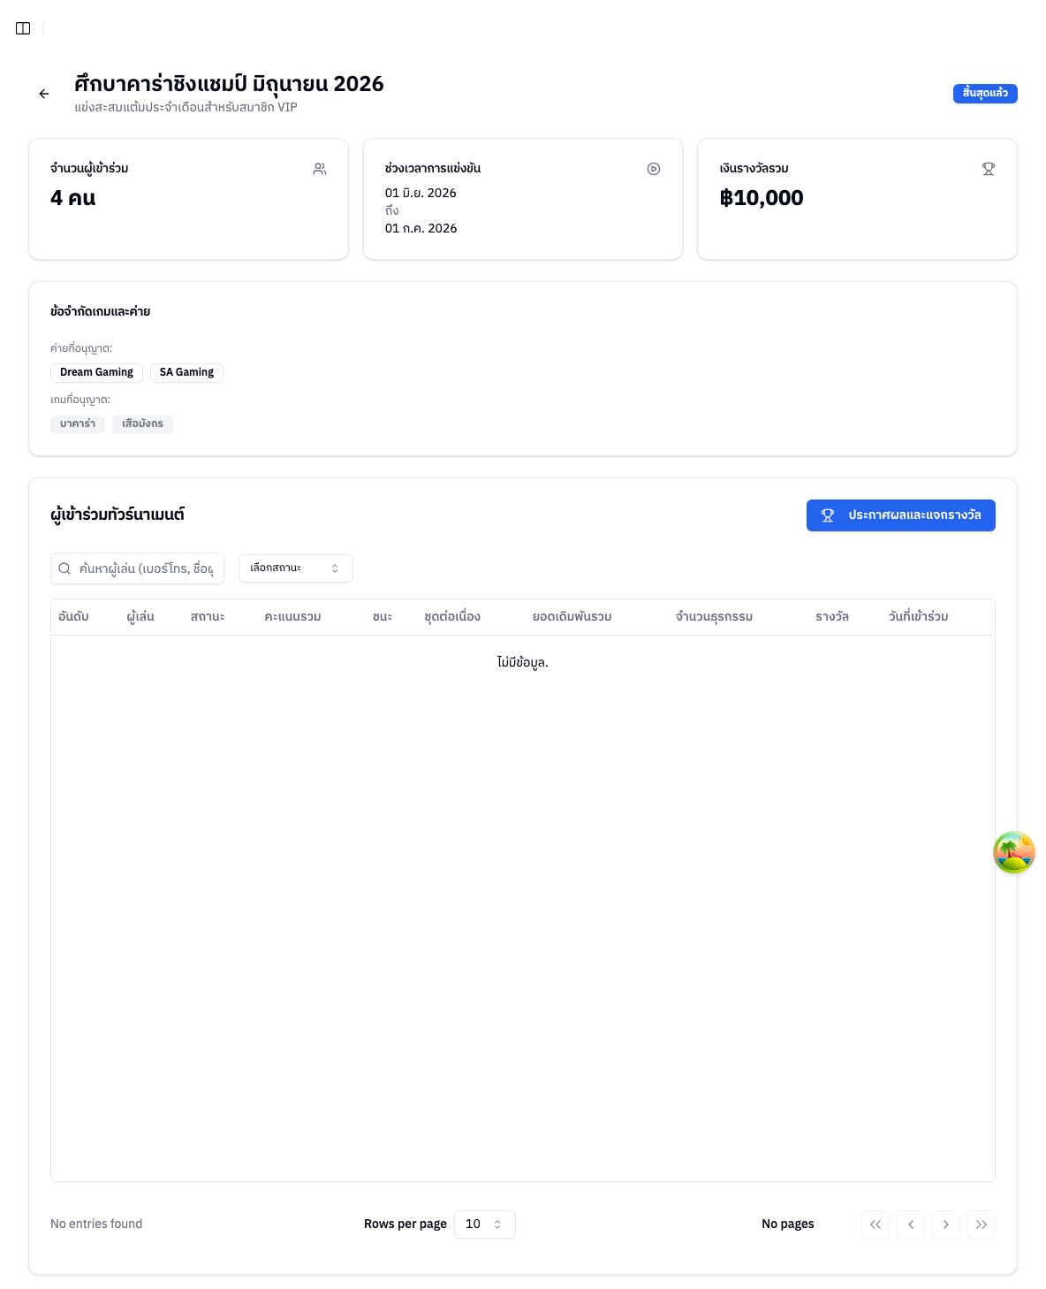
Task: Click the floating palm tree avatar
Action: click(1014, 852)
